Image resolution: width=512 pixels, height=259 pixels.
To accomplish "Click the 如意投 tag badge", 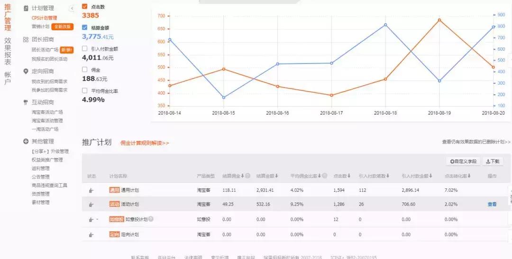I will pos(117,219).
